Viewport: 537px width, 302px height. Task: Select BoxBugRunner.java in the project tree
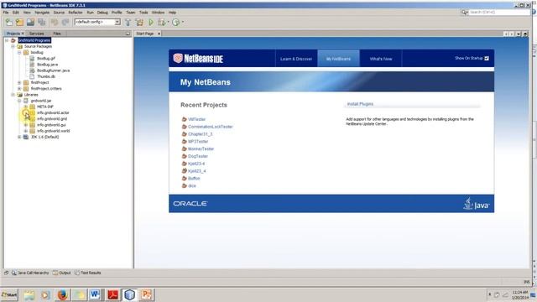(x=53, y=70)
